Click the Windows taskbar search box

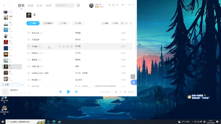pyautogui.click(x=25, y=122)
